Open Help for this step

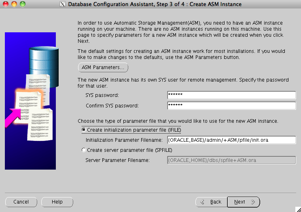click(57, 202)
